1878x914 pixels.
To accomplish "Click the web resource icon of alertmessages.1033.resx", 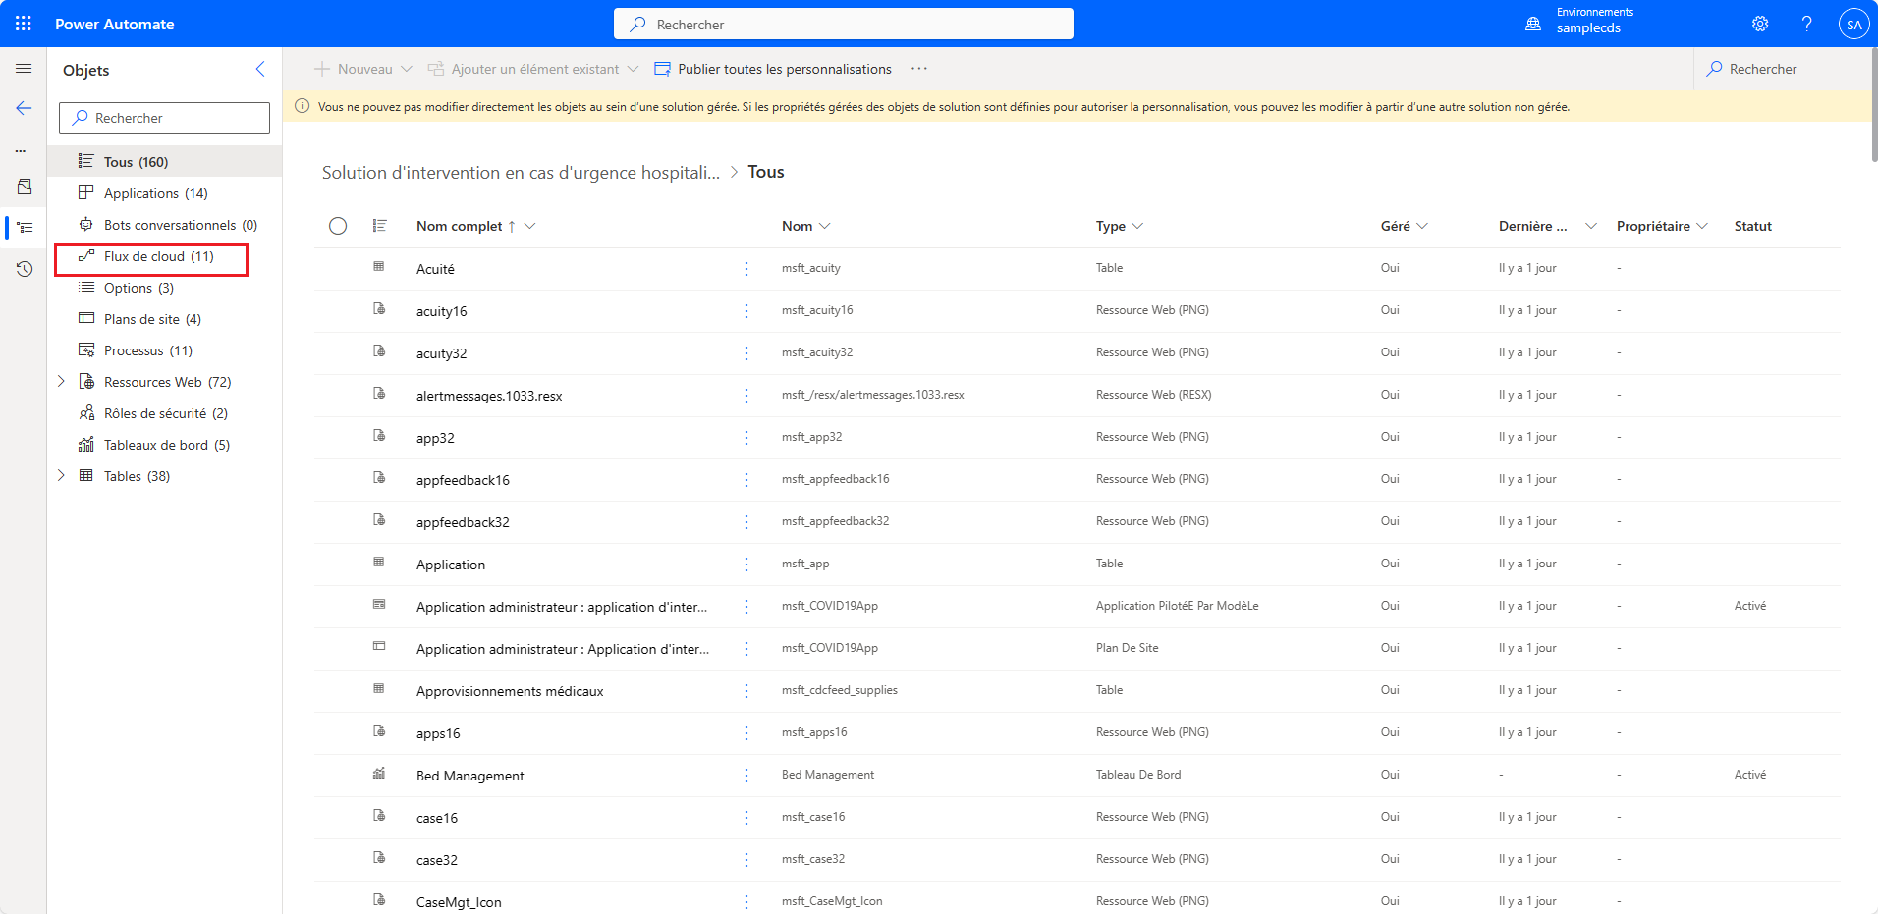I will click(379, 394).
